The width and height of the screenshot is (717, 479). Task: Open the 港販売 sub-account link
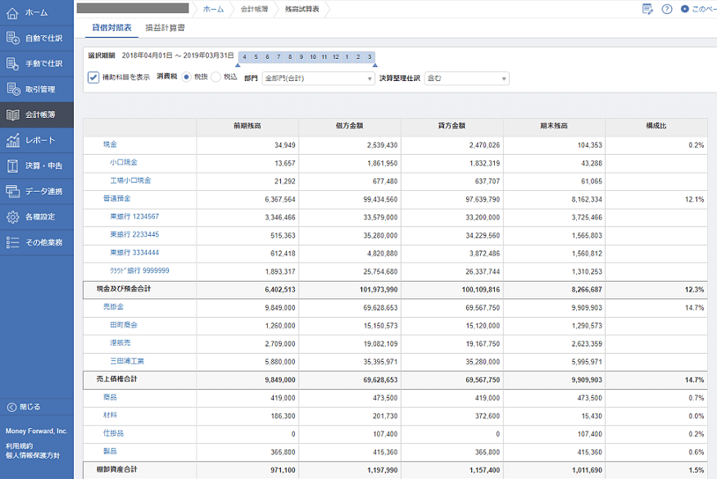coord(120,343)
